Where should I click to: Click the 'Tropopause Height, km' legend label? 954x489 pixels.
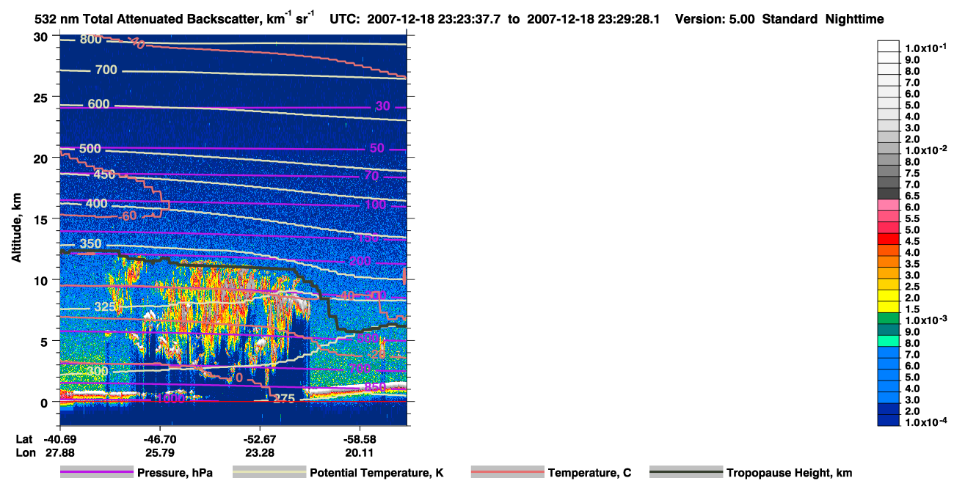790,473
